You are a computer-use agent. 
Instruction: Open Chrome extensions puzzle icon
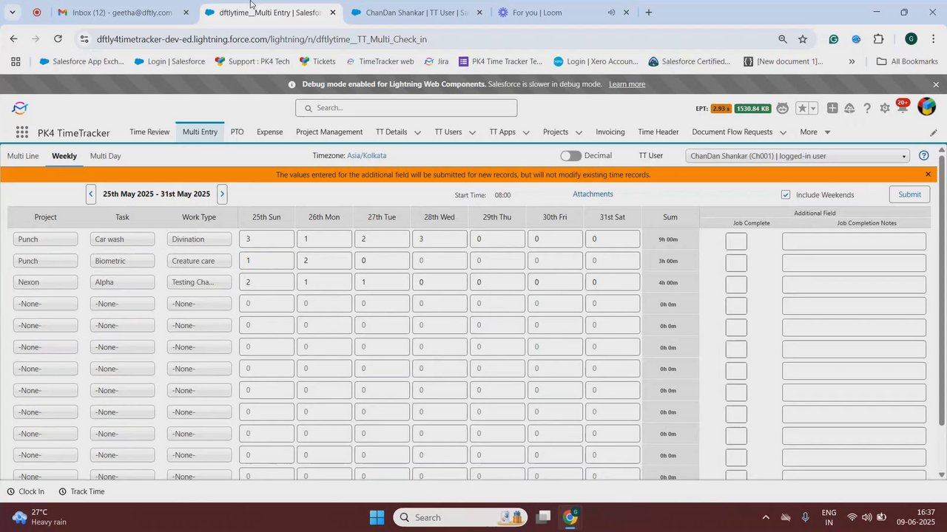tap(878, 39)
